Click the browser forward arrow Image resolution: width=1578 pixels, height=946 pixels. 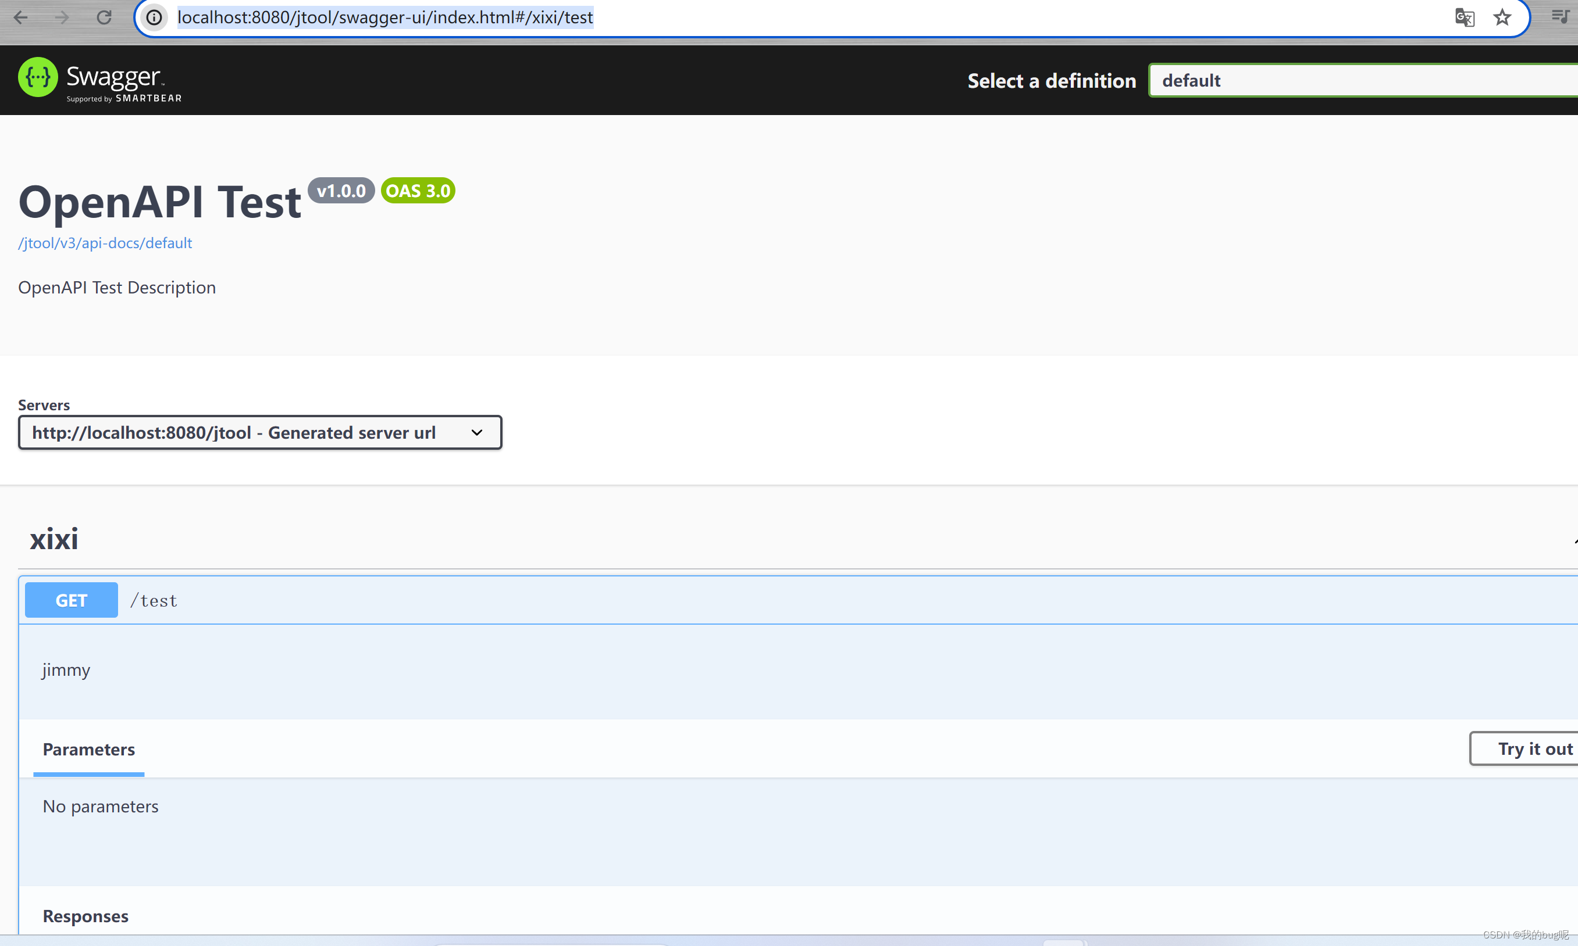pyautogui.click(x=62, y=17)
